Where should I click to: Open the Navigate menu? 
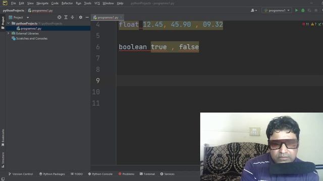point(42,4)
